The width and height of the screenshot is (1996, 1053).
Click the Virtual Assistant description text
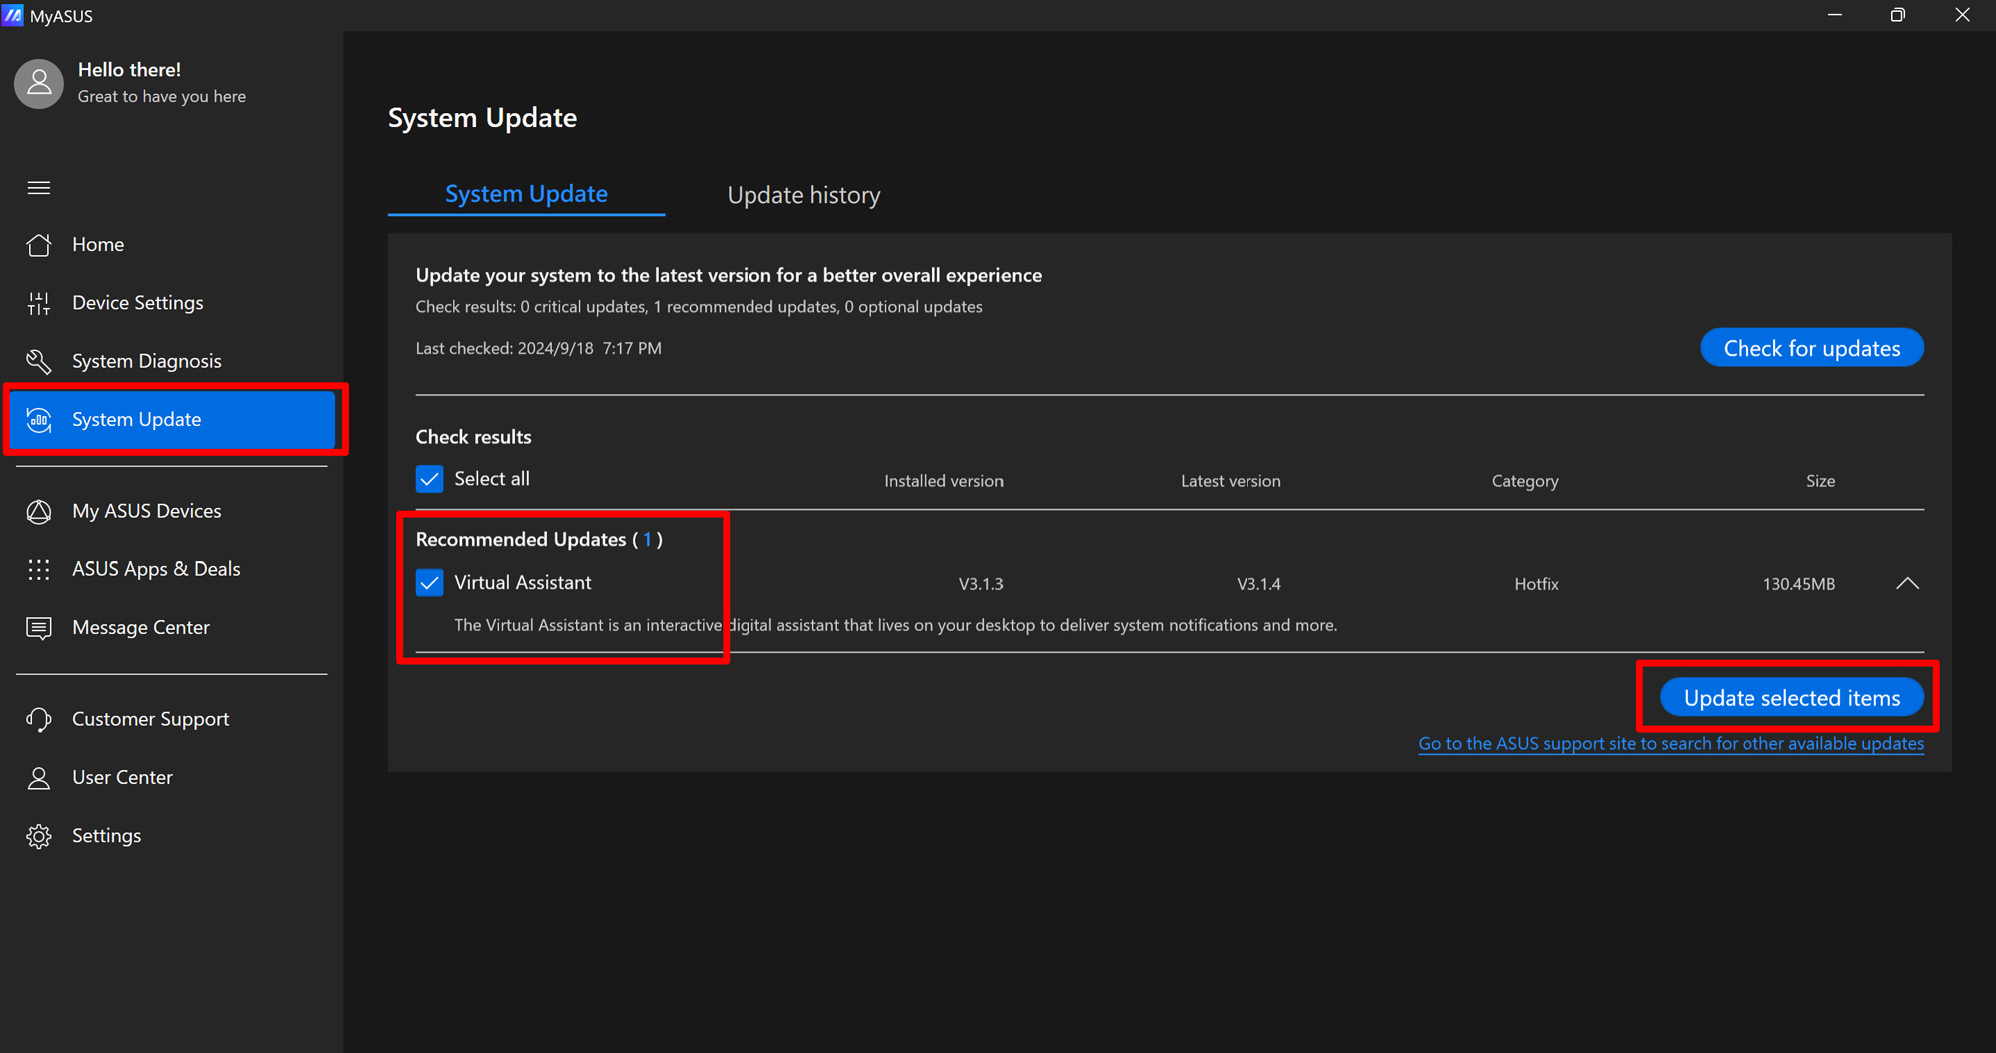point(895,626)
